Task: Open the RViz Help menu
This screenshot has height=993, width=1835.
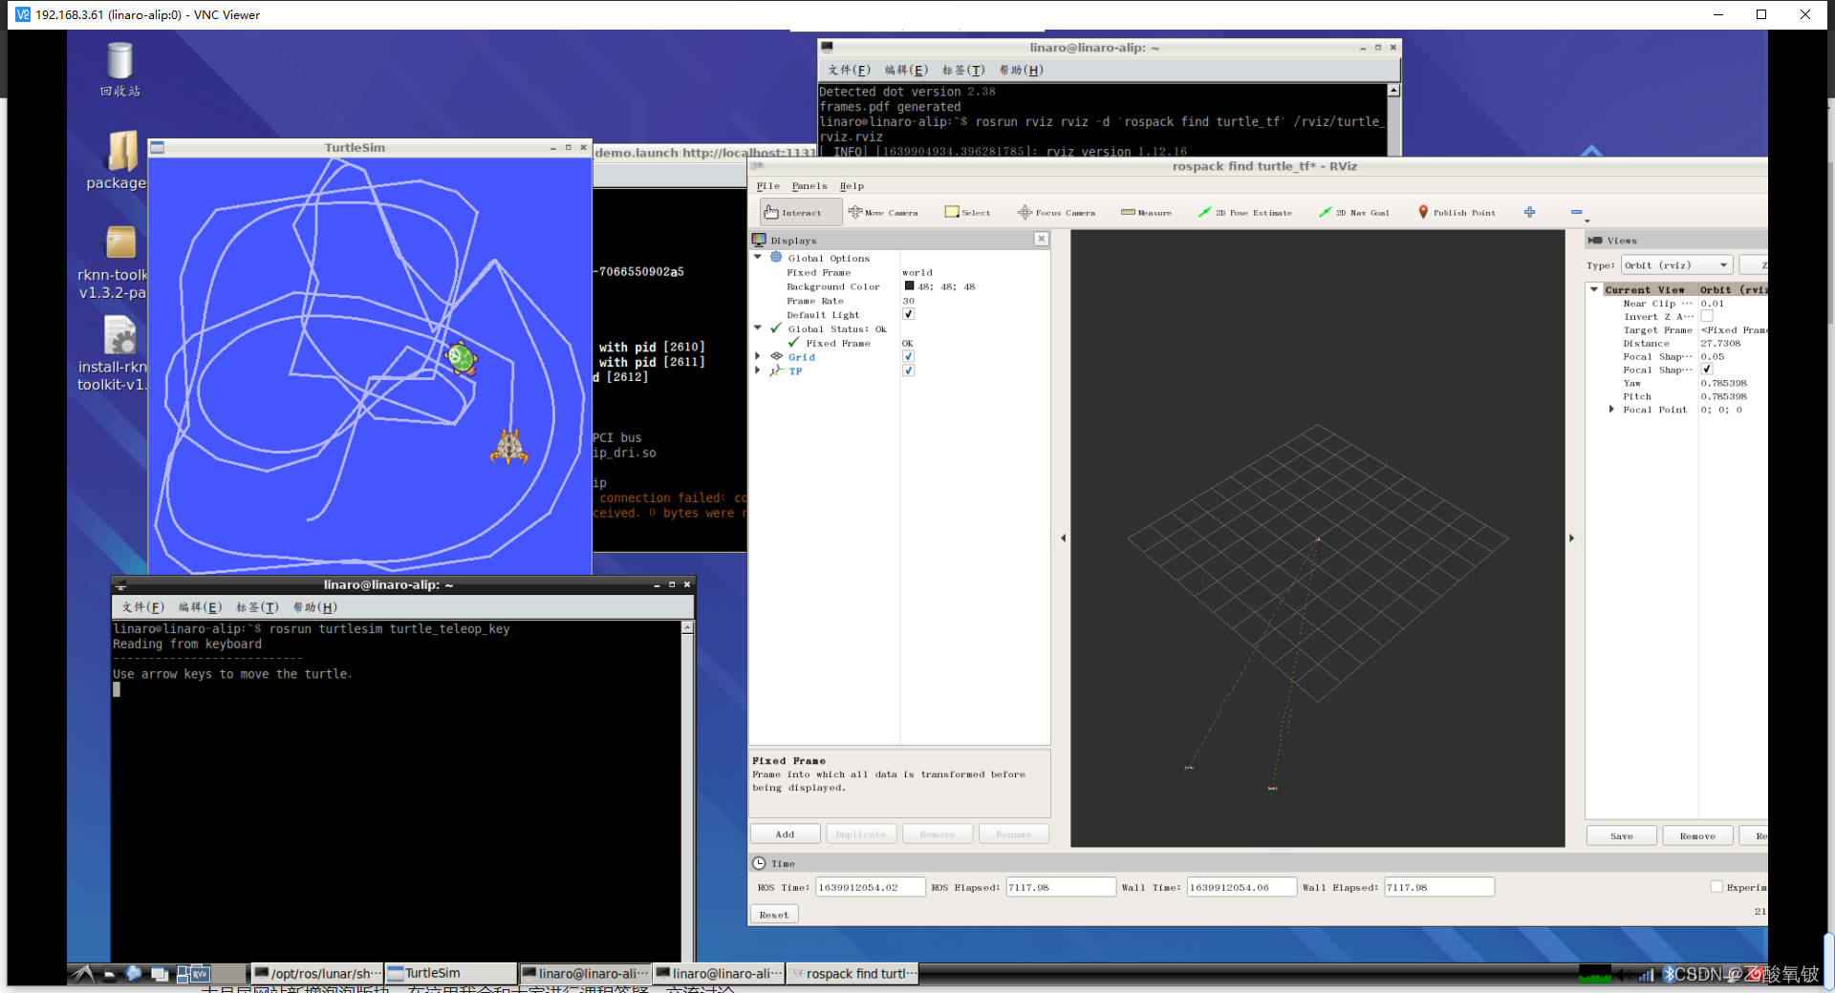Action: click(x=852, y=186)
